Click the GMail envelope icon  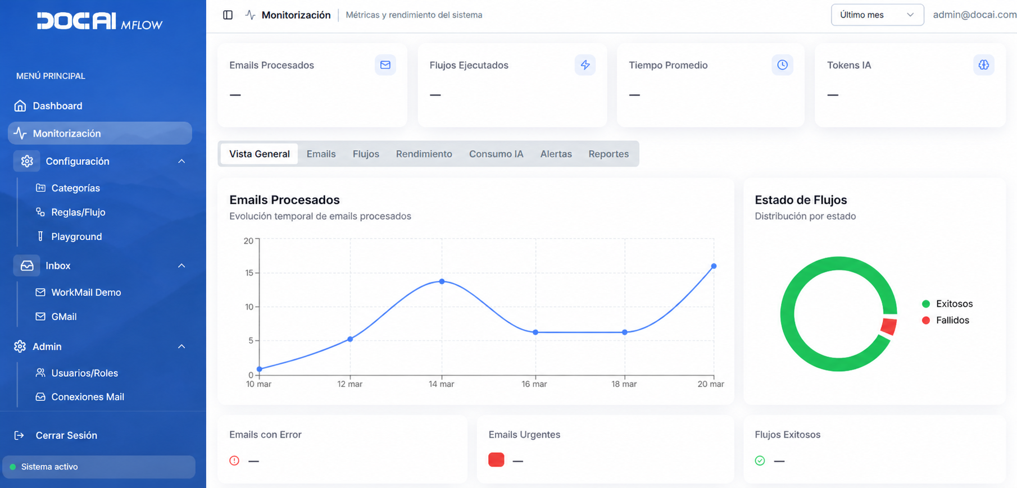click(40, 317)
